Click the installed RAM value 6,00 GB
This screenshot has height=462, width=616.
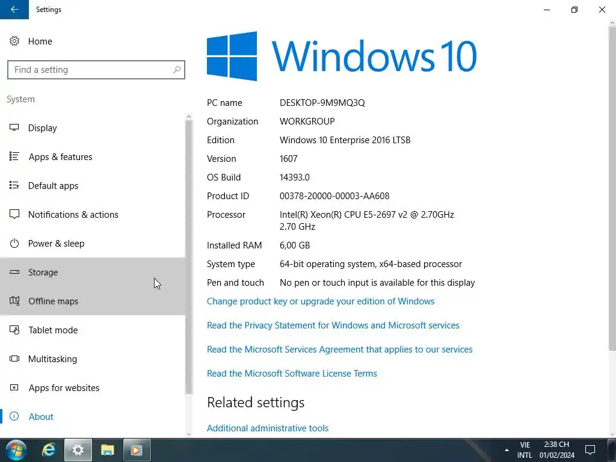pos(295,245)
